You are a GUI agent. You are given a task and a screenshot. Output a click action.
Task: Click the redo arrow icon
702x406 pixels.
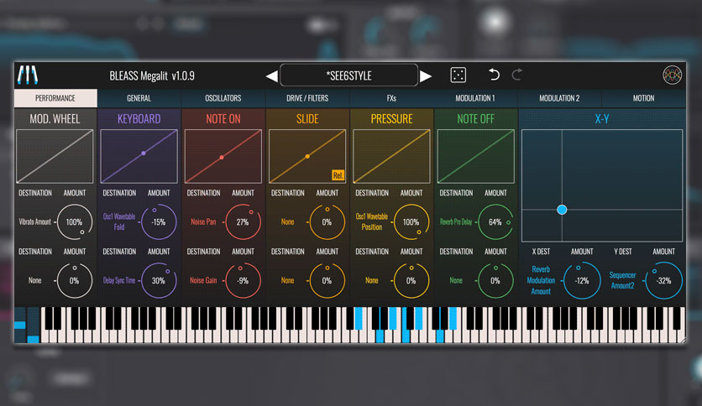point(516,74)
